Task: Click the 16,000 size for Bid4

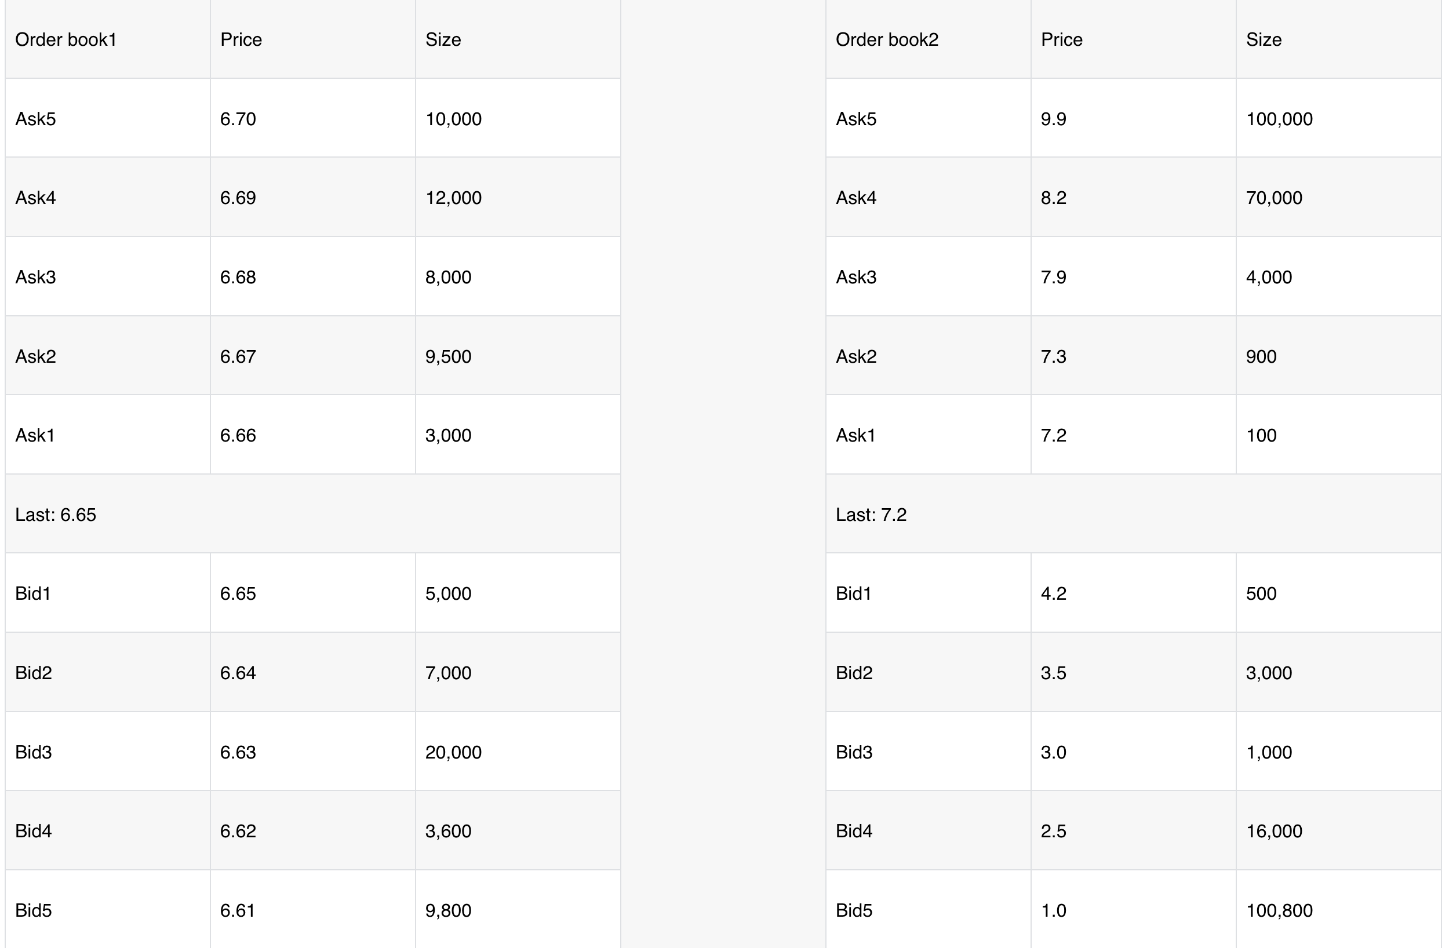Action: point(1338,830)
